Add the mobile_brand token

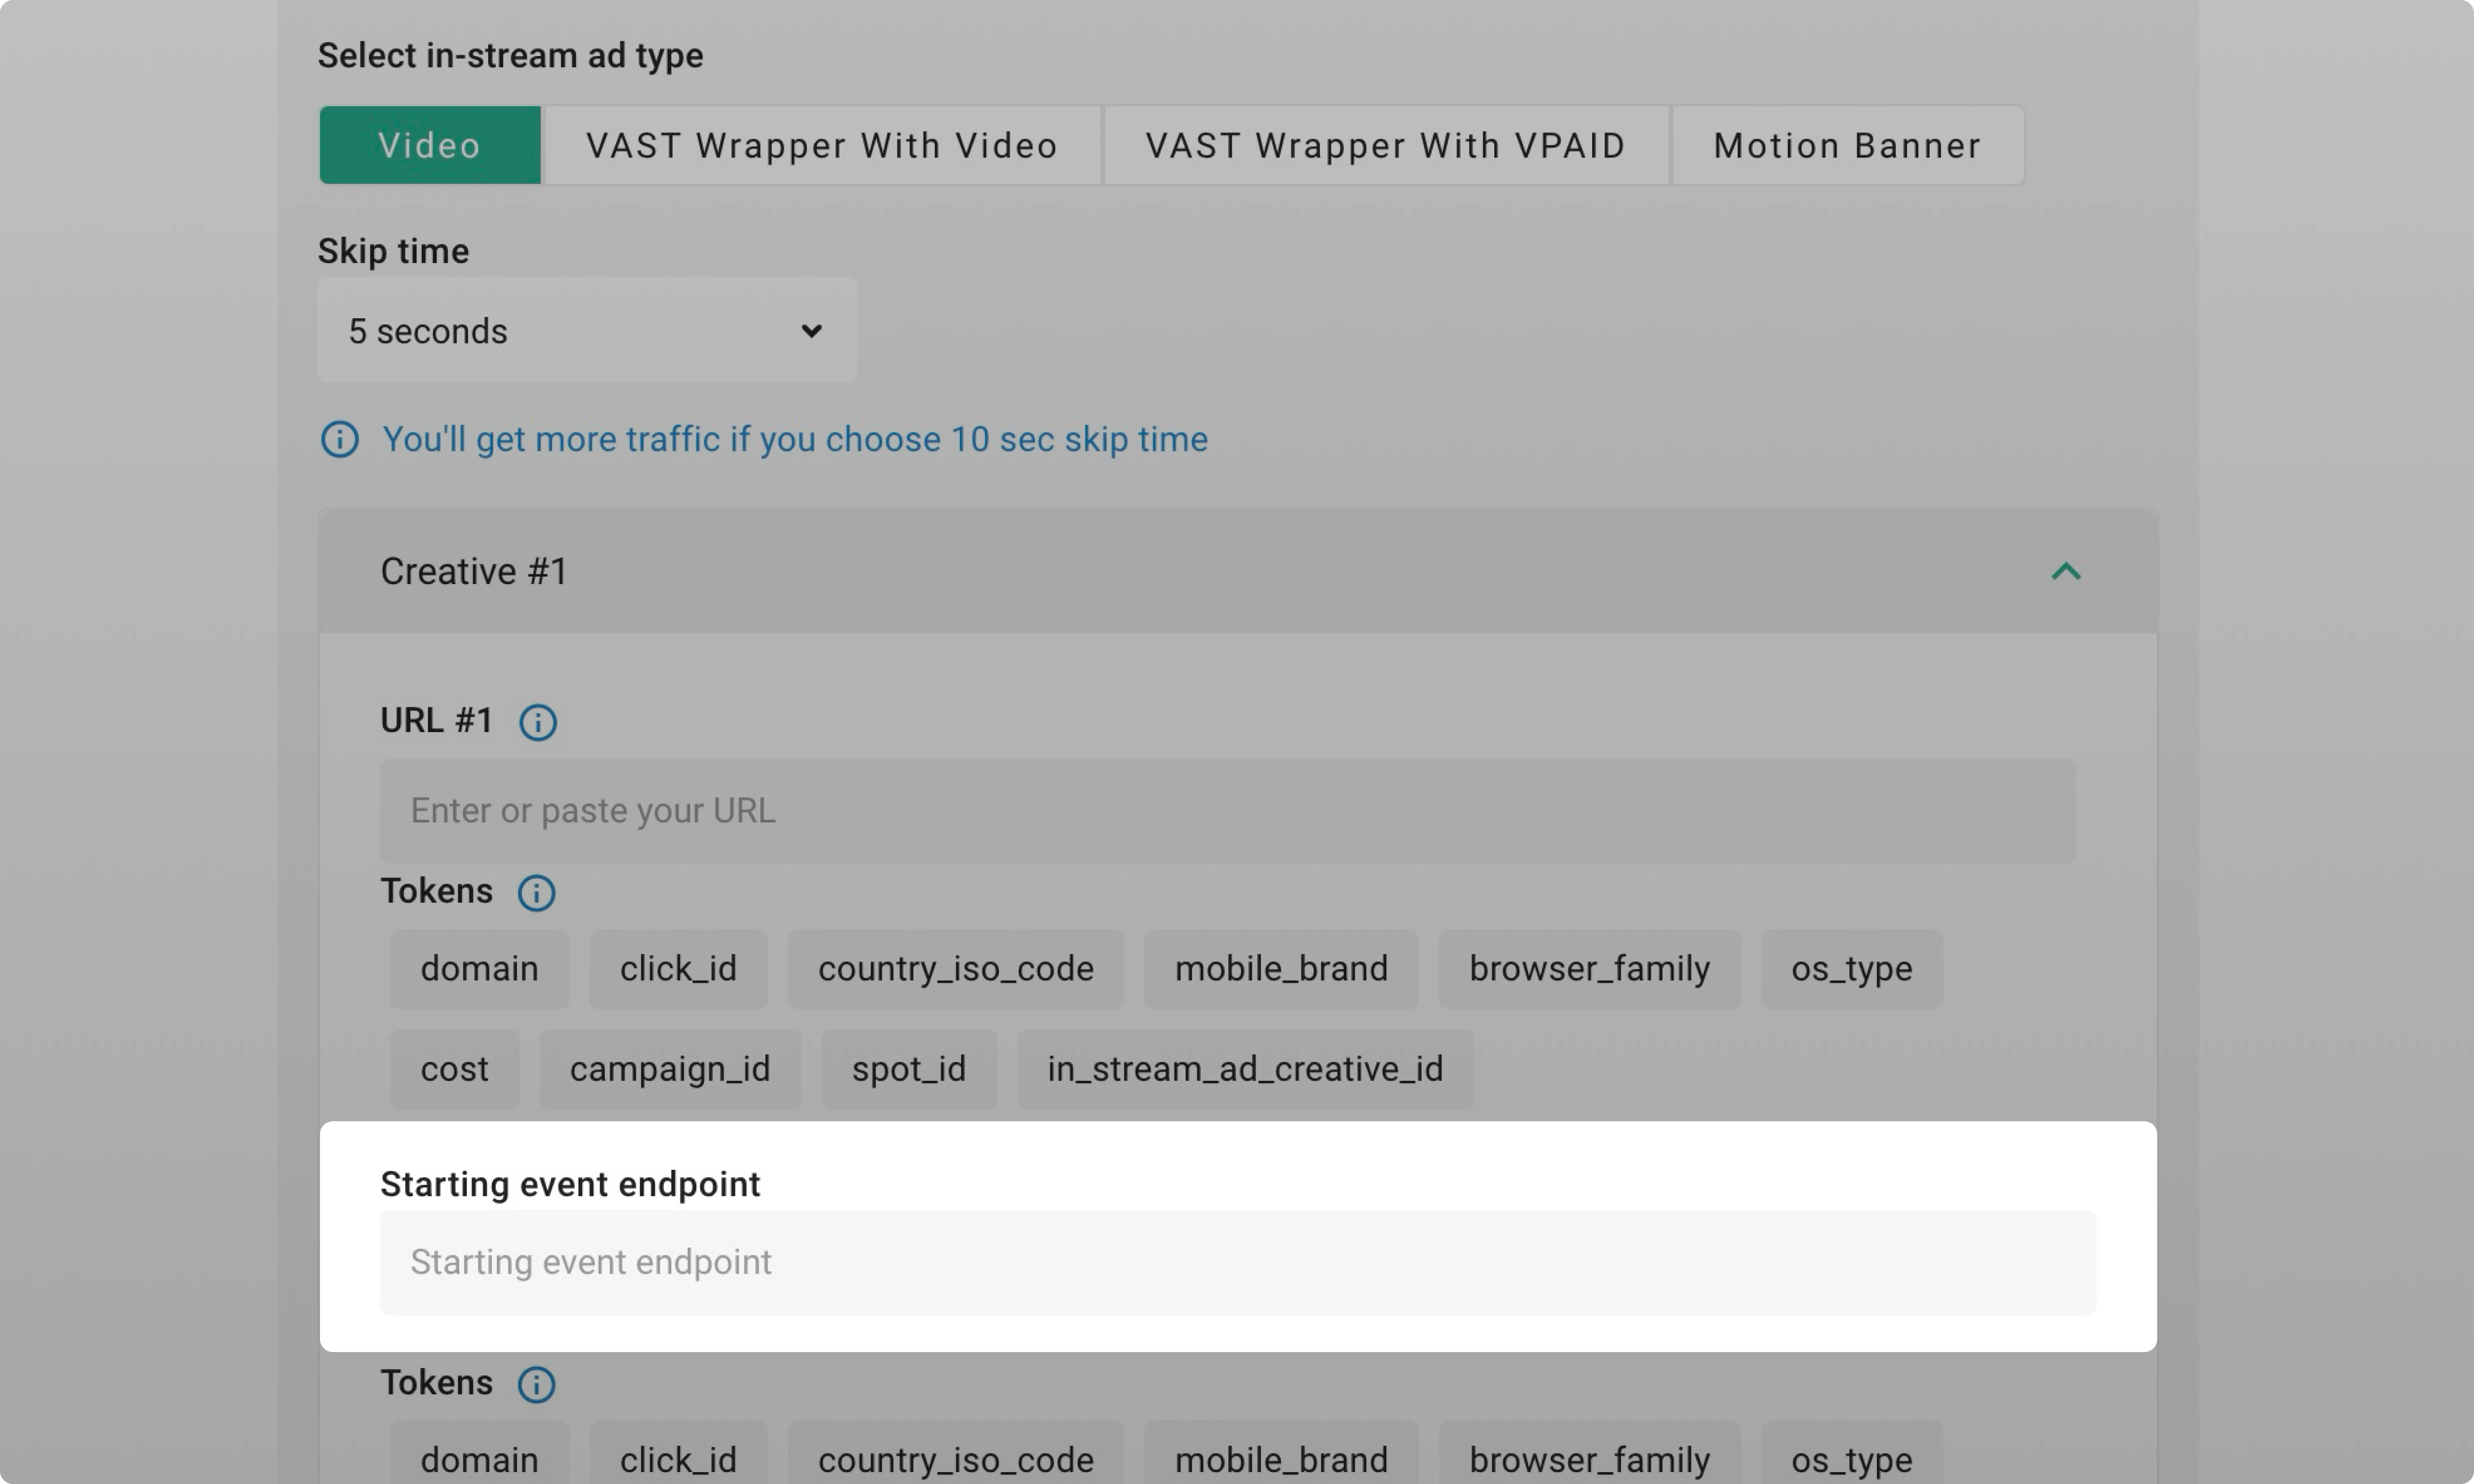[x=1282, y=968]
